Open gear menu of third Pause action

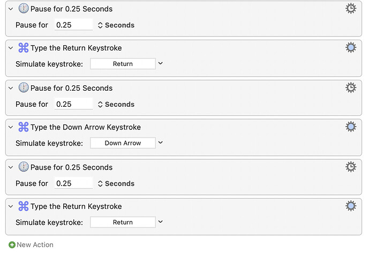pyautogui.click(x=351, y=167)
